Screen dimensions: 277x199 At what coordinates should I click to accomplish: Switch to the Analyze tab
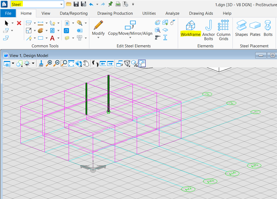coord(173,14)
